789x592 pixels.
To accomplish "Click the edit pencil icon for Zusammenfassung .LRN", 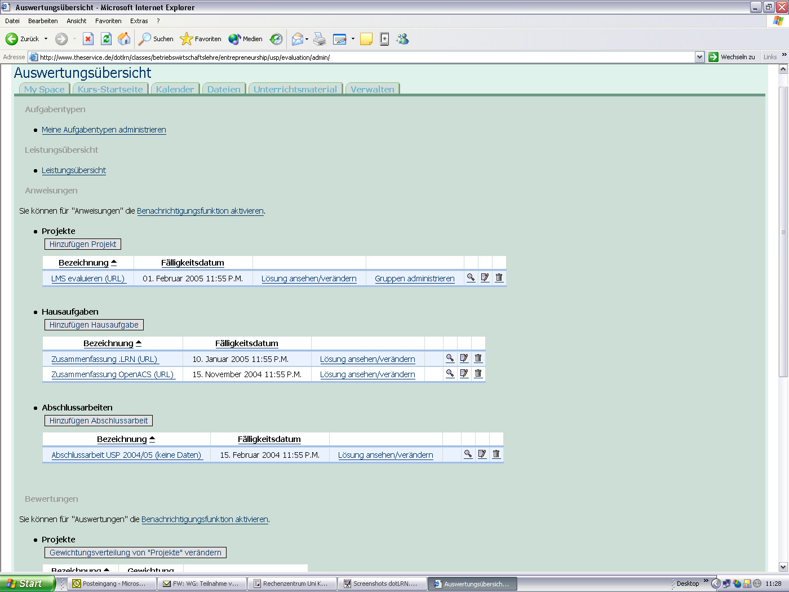I will pyautogui.click(x=464, y=358).
